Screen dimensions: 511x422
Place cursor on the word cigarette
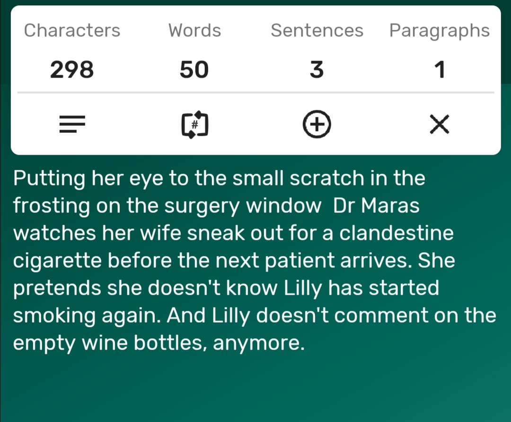[57, 261]
